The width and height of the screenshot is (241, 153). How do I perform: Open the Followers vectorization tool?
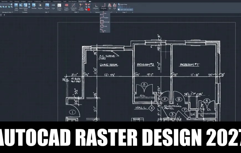point(96,6)
